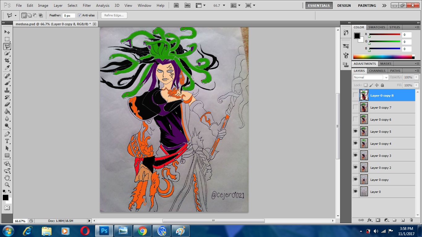Launch Adobe Bridge

click(176, 5)
